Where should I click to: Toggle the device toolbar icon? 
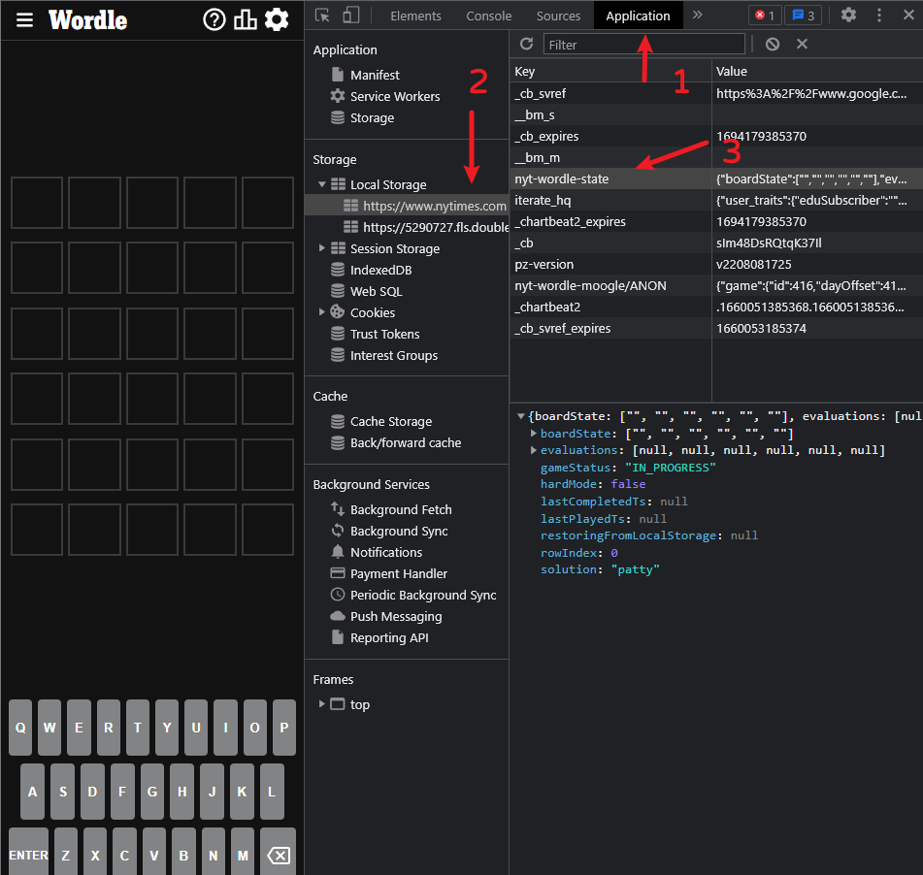click(350, 16)
